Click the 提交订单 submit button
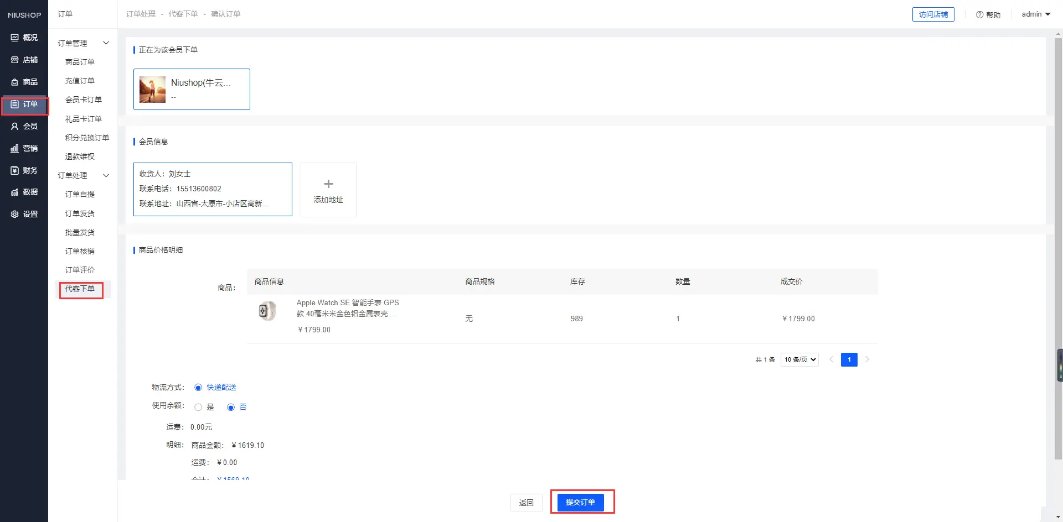This screenshot has width=1063, height=522. pyautogui.click(x=580, y=502)
